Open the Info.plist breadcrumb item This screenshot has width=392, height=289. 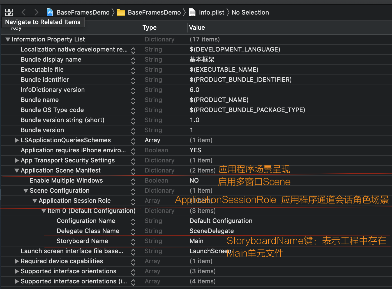pos(212,12)
